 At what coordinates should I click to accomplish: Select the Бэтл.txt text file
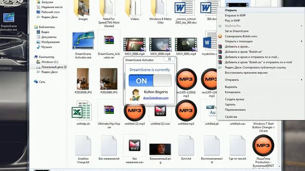(186, 146)
